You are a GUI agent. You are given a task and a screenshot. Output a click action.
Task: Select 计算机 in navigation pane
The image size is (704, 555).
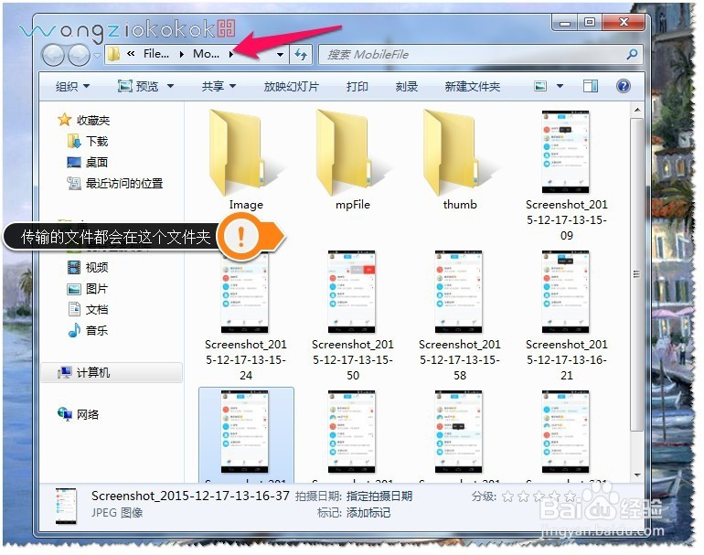coord(93,373)
